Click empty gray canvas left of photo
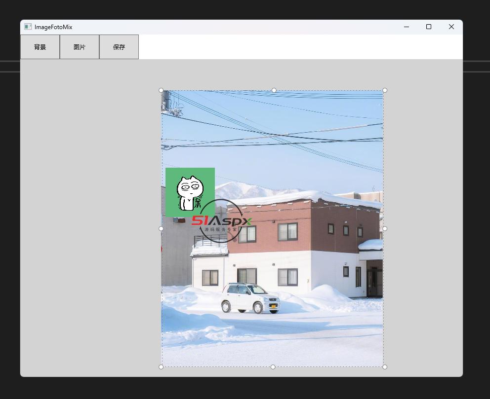This screenshot has width=490, height=399. (x=89, y=222)
